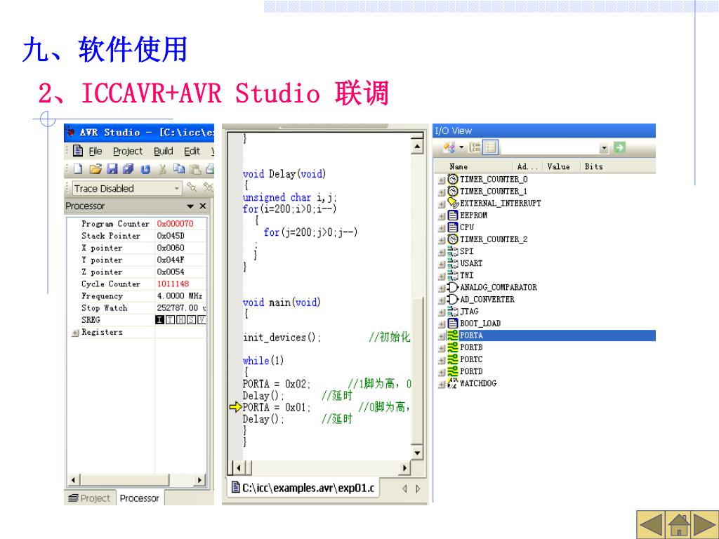This screenshot has width=719, height=539.
Task: Click the Save All toolbar icon
Action: click(x=128, y=169)
